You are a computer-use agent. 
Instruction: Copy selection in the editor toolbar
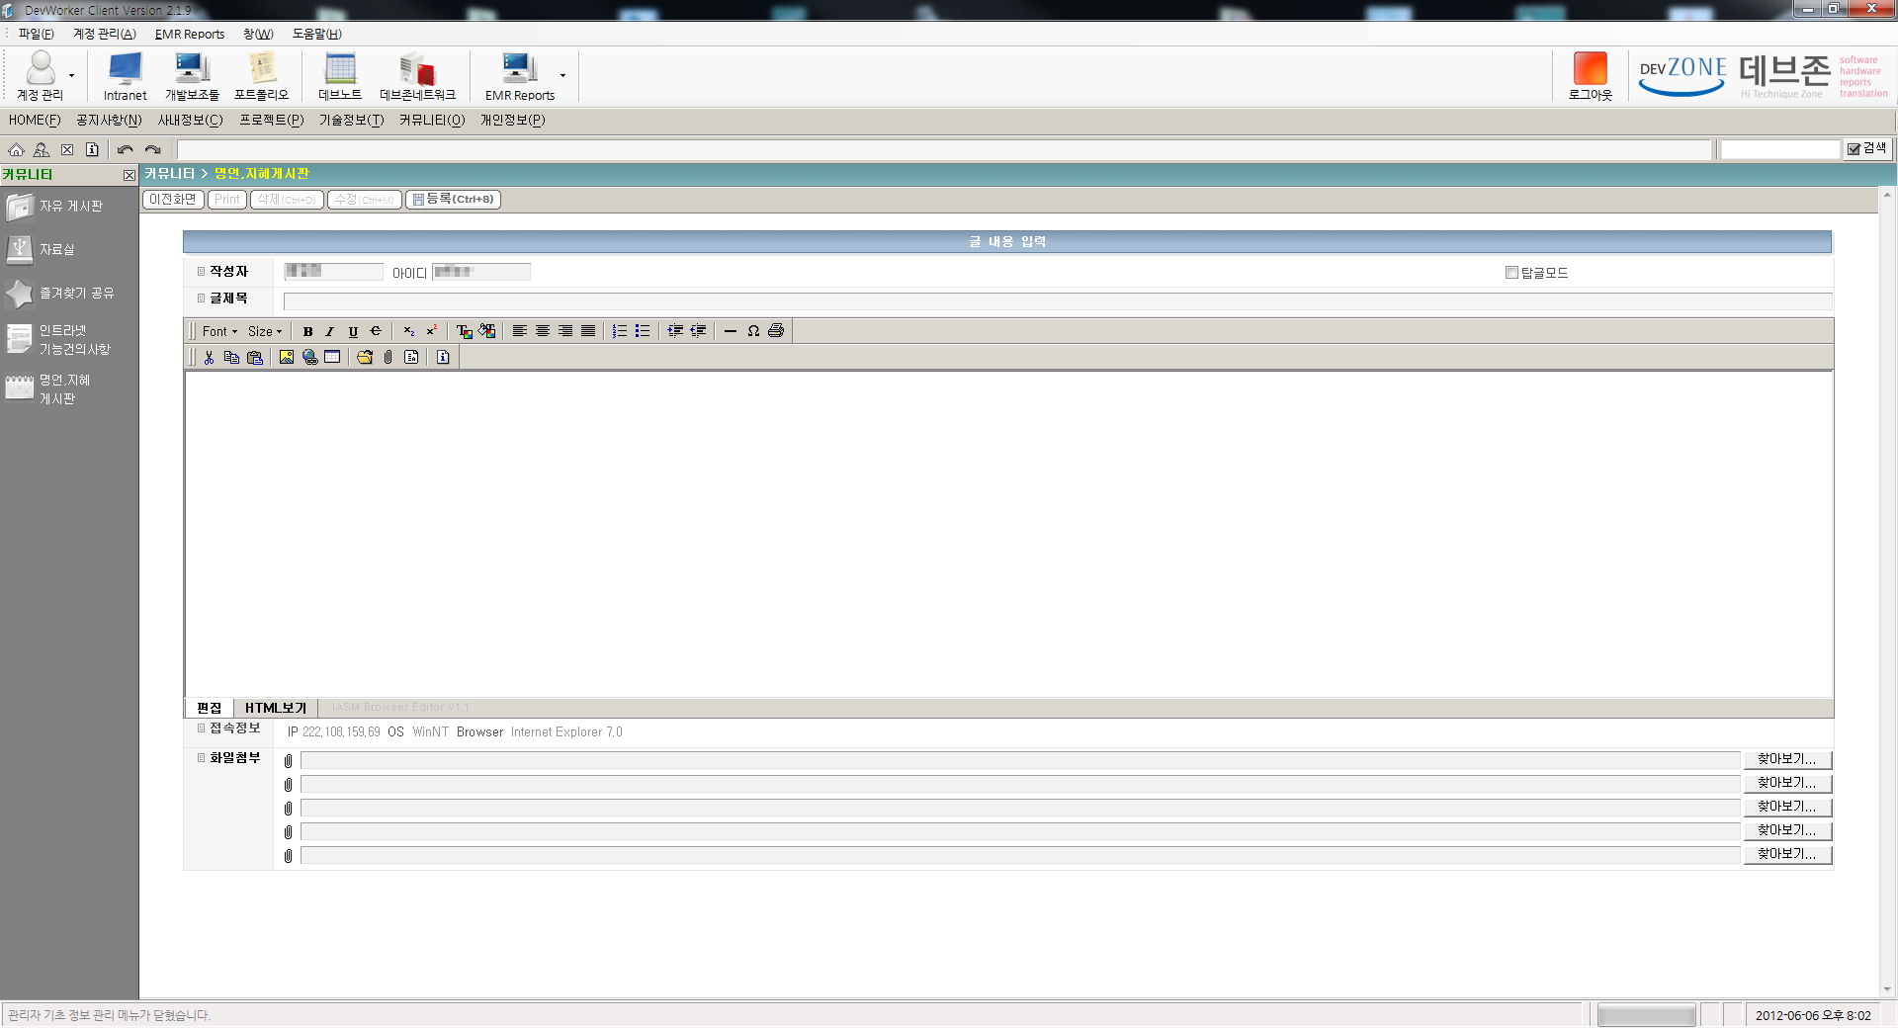click(231, 357)
